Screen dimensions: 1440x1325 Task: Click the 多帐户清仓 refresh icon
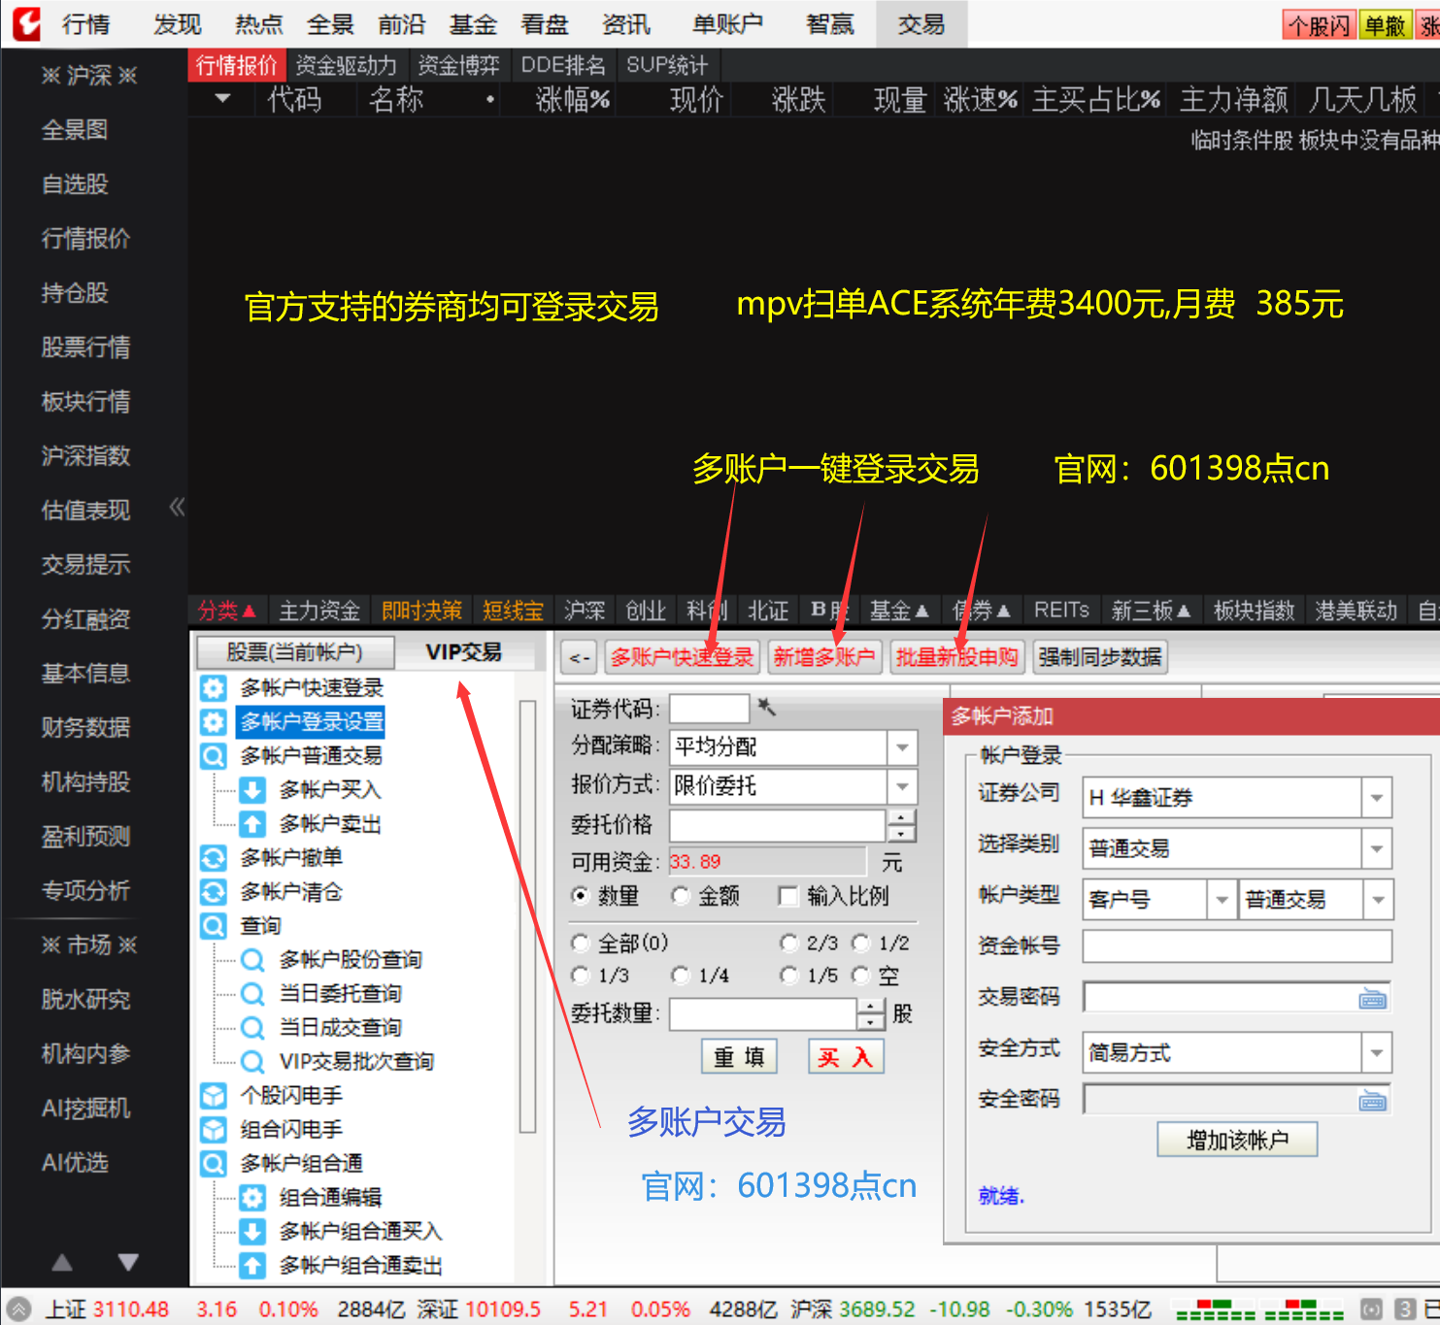click(213, 892)
